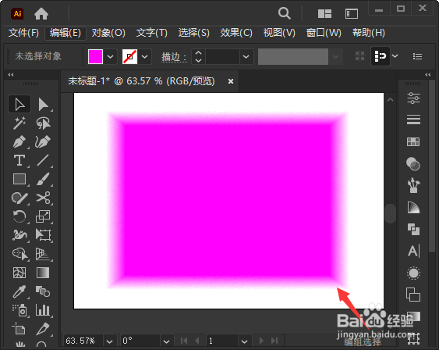Click the 描边 stroke label link
The height and width of the screenshot is (350, 439).
tap(174, 57)
